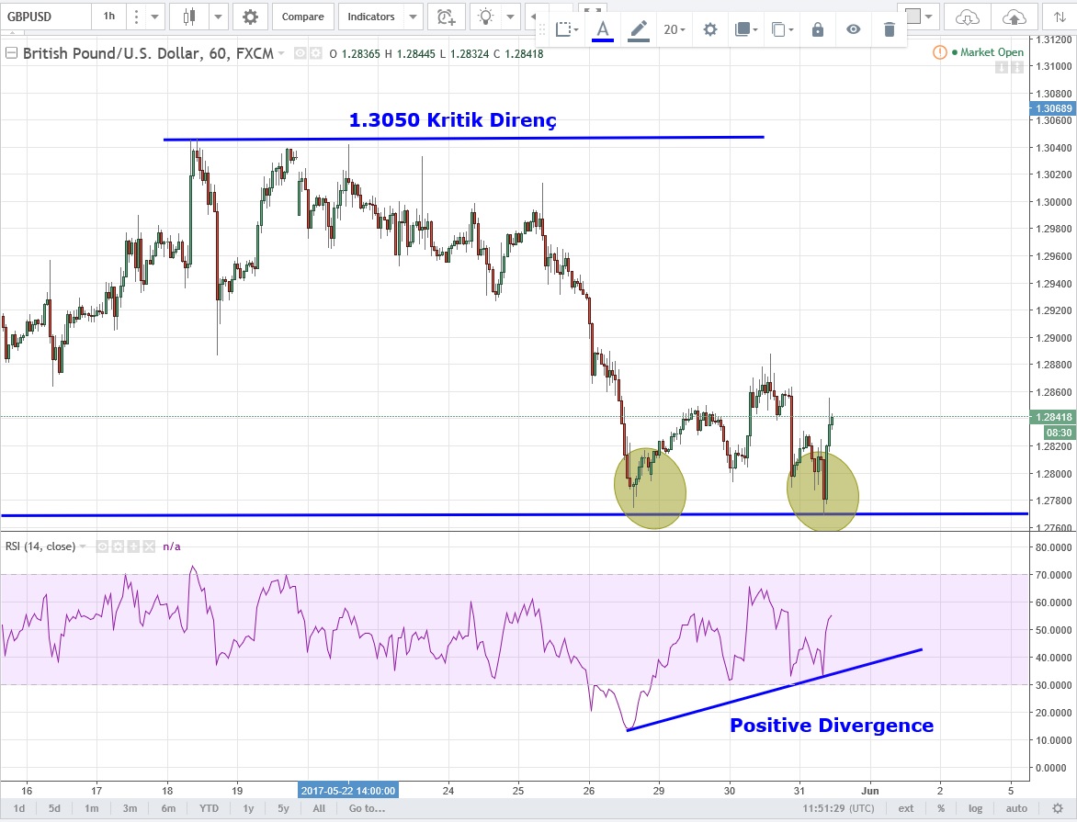The image size is (1077, 822).
Task: Select 1y time range
Action: [248, 808]
